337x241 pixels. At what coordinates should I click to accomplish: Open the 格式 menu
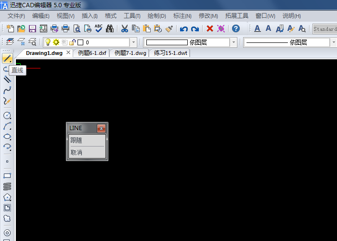click(x=111, y=16)
